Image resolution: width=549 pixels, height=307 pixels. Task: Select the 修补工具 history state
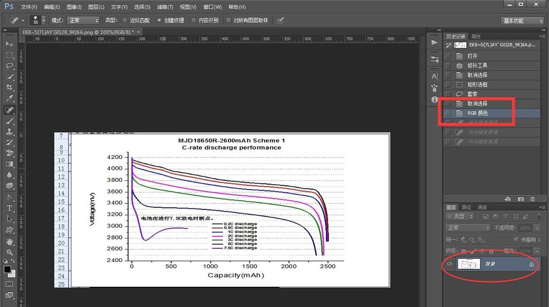477,65
